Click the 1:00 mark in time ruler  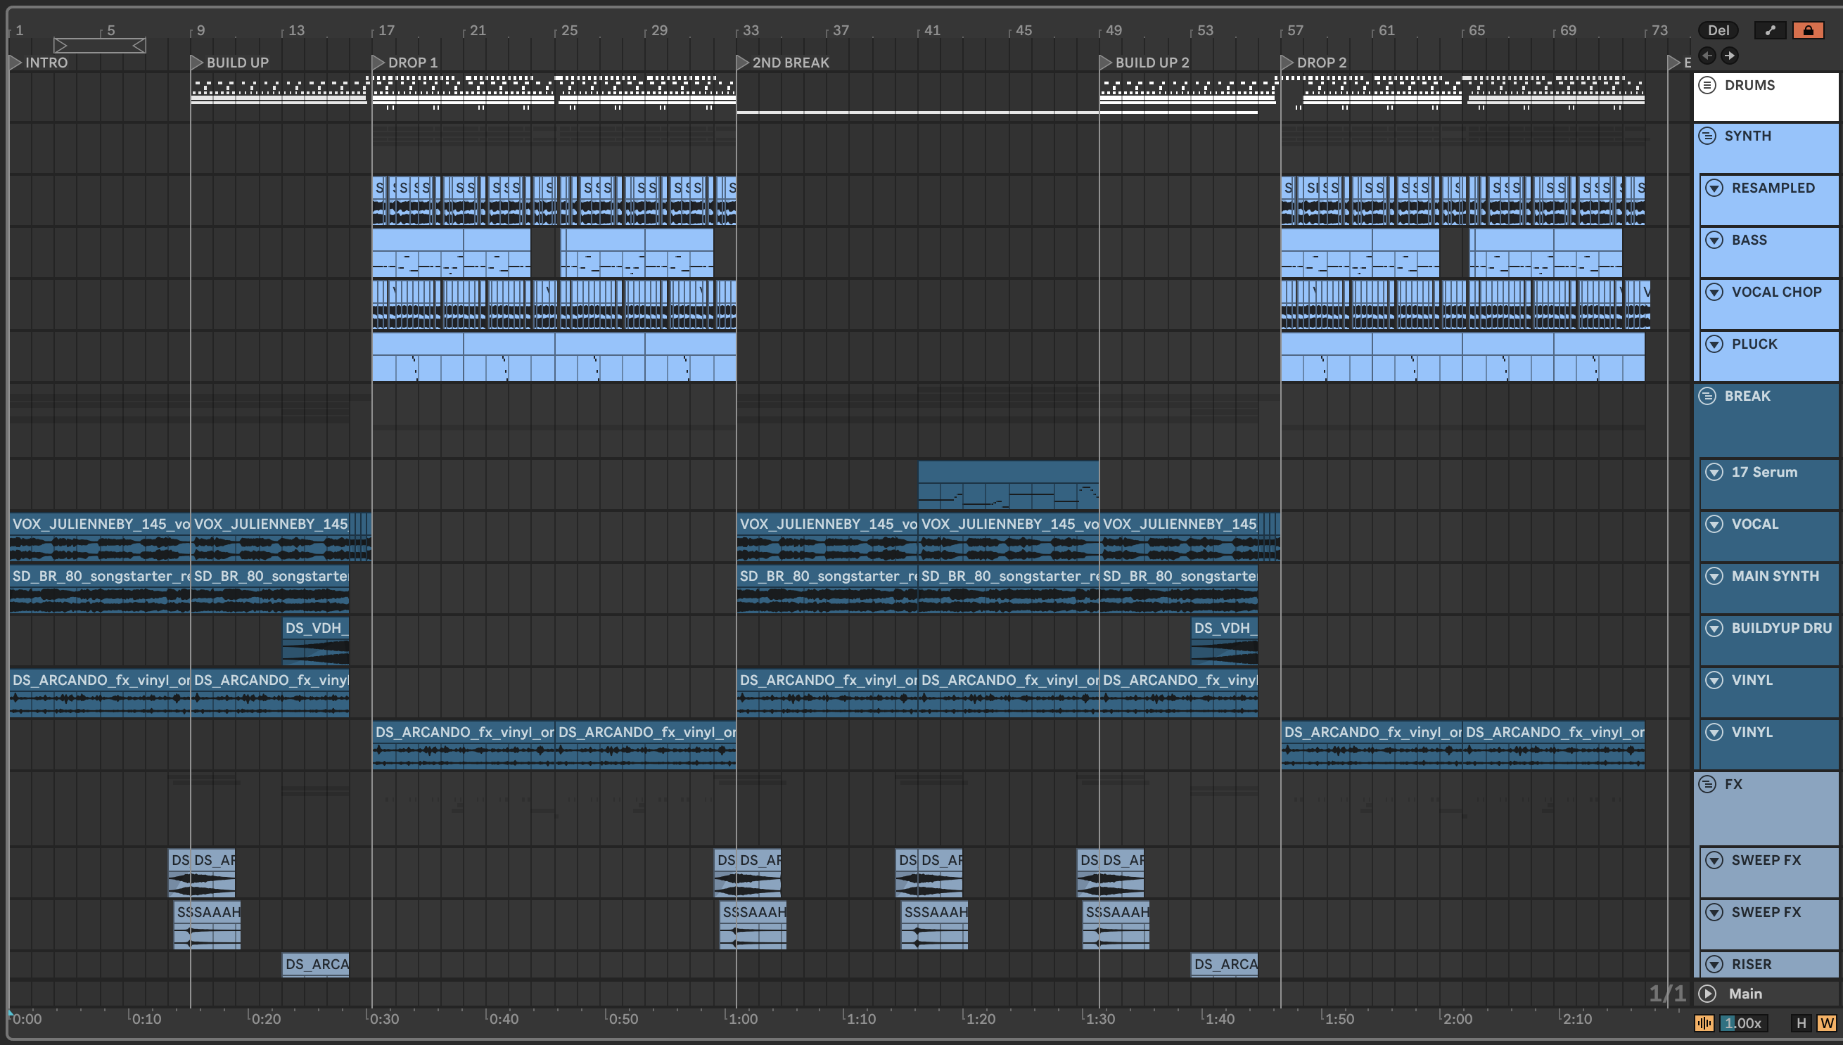[742, 1018]
